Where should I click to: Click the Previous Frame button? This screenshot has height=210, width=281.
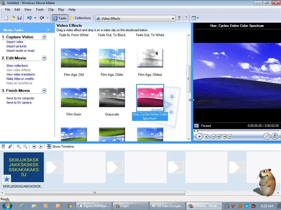219,137
